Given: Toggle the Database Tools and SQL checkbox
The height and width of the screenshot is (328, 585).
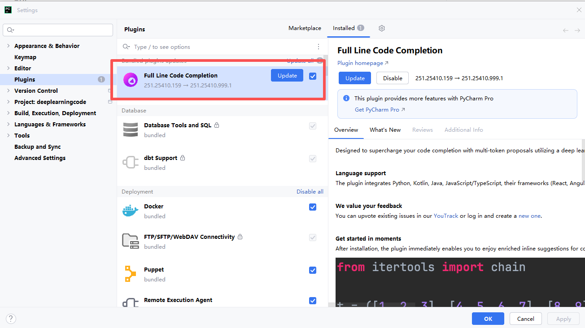Looking at the screenshot, I should (x=313, y=126).
